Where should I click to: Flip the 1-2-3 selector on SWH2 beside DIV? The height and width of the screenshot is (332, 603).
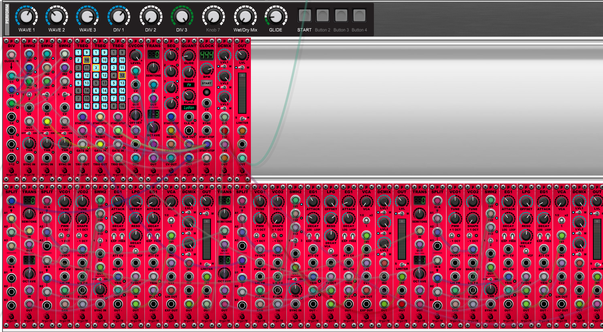29,94
